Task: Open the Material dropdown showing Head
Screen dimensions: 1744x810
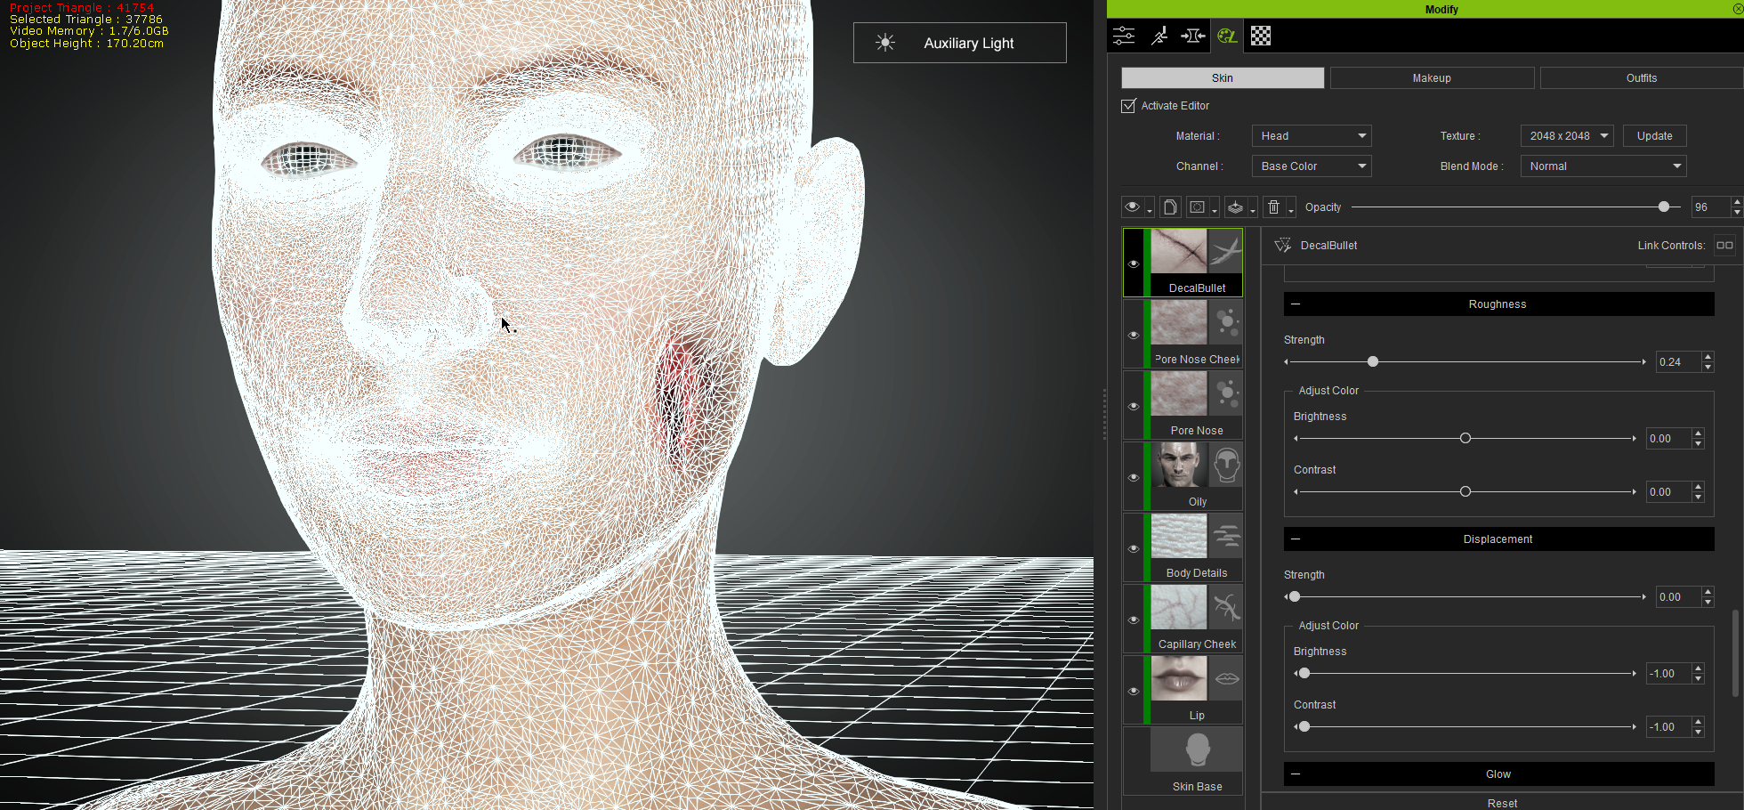Action: pyautogui.click(x=1312, y=136)
